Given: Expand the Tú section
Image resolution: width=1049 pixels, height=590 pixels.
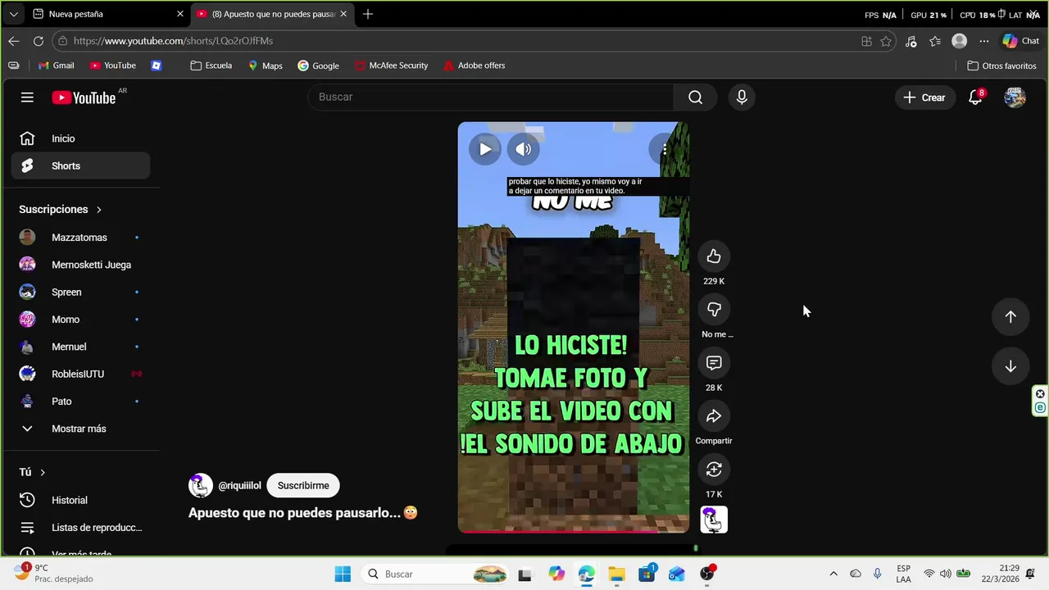Looking at the screenshot, I should (33, 472).
